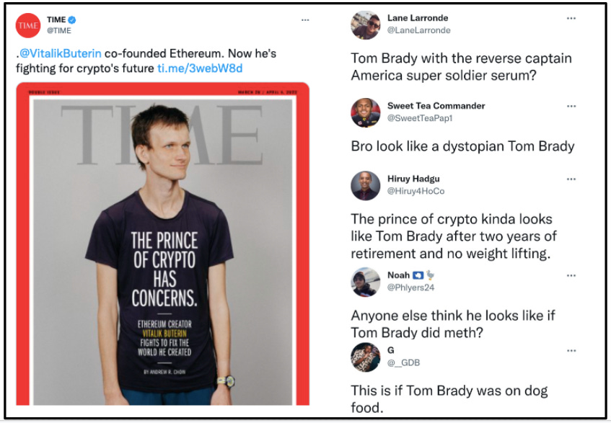Open Hiruy Hadgu's profile photo
Viewport: 611px width, 423px height.
pyautogui.click(x=366, y=186)
